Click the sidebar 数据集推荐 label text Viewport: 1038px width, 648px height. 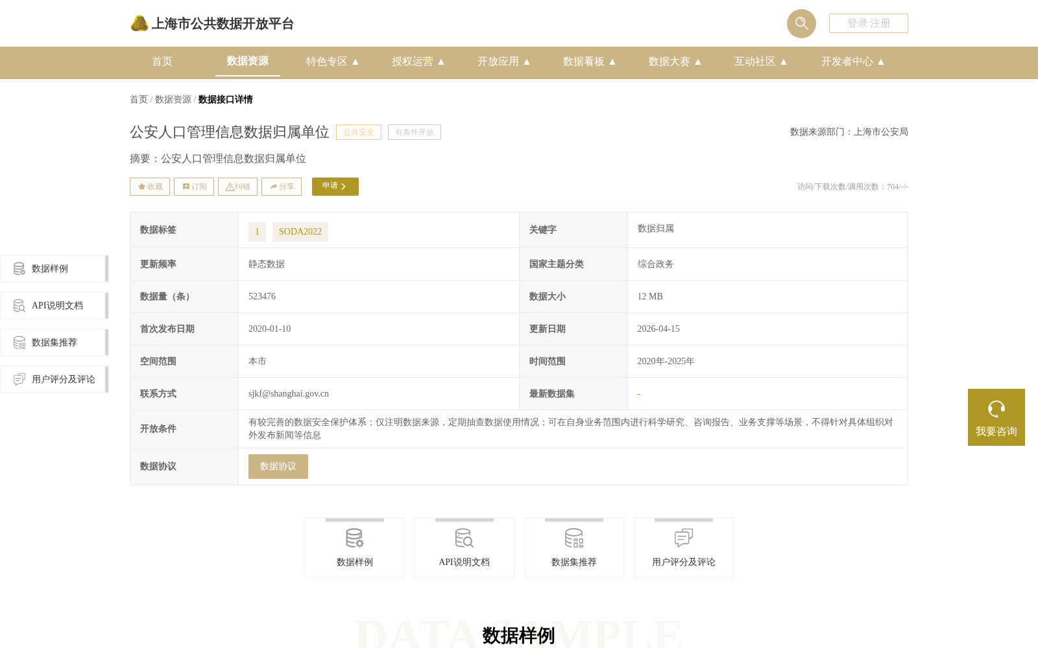[x=54, y=342]
